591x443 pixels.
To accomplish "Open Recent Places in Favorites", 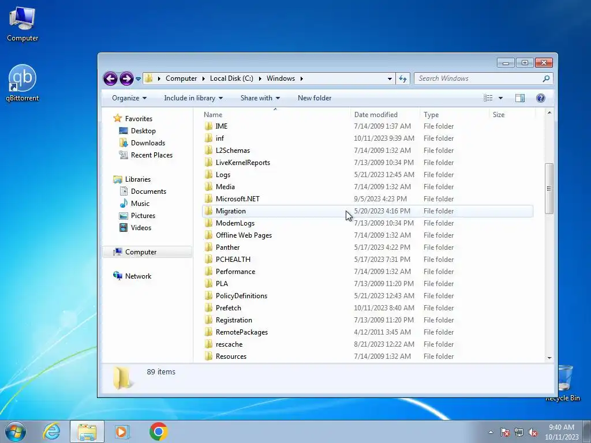I will pyautogui.click(x=145, y=155).
